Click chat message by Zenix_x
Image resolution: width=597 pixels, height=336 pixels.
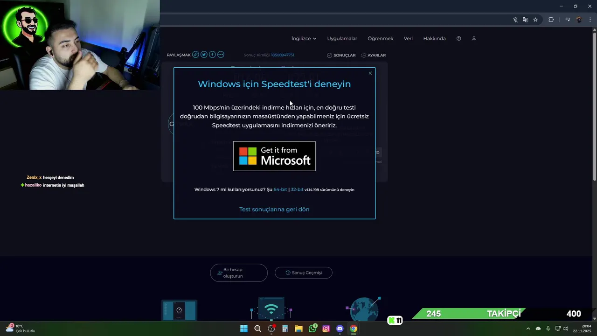50,178
